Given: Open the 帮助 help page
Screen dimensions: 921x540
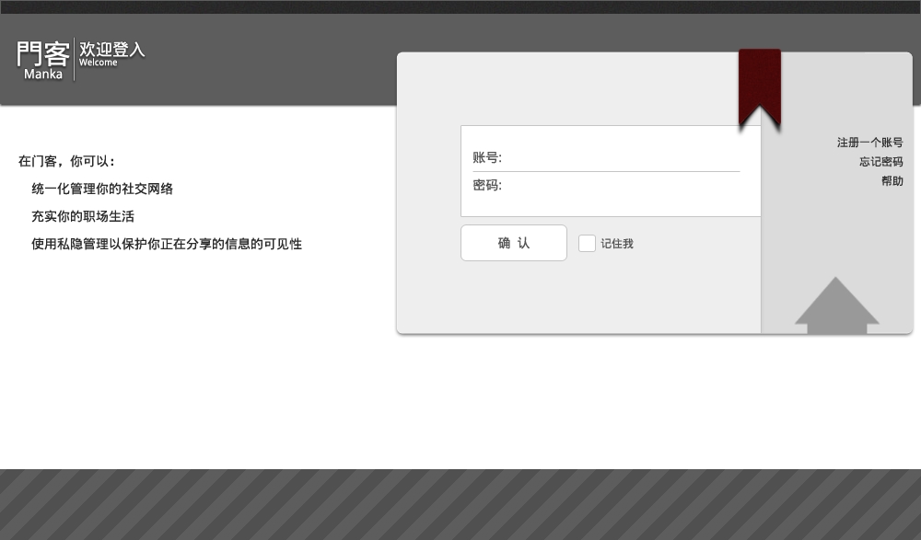Looking at the screenshot, I should pos(892,180).
